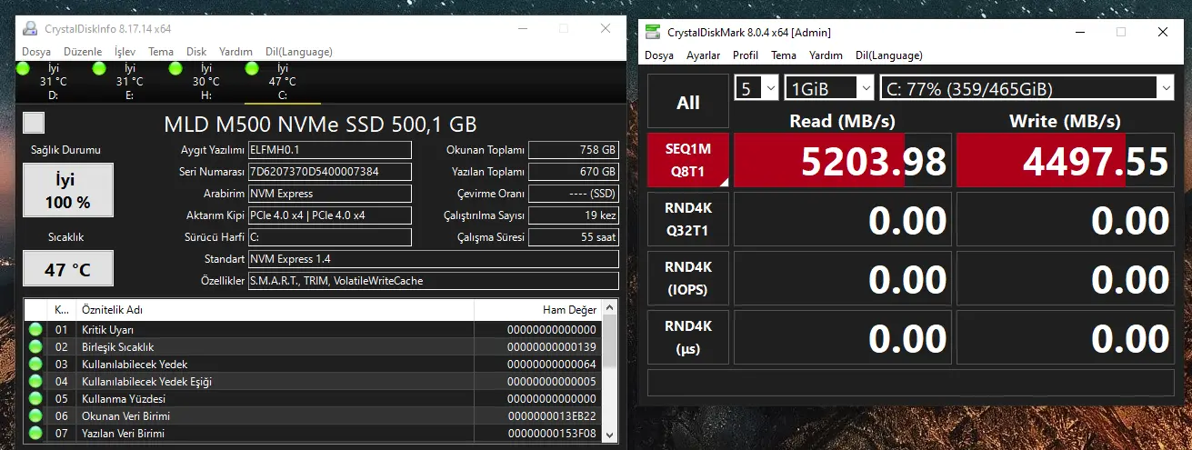The height and width of the screenshot is (450, 1192).
Task: Click the square disk icon box beside model name
Action: click(34, 123)
